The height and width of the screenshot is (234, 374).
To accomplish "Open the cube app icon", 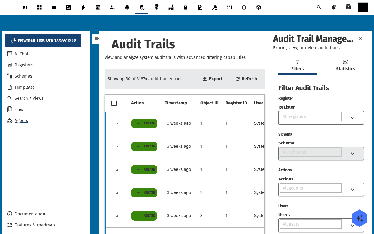I will (259, 7).
